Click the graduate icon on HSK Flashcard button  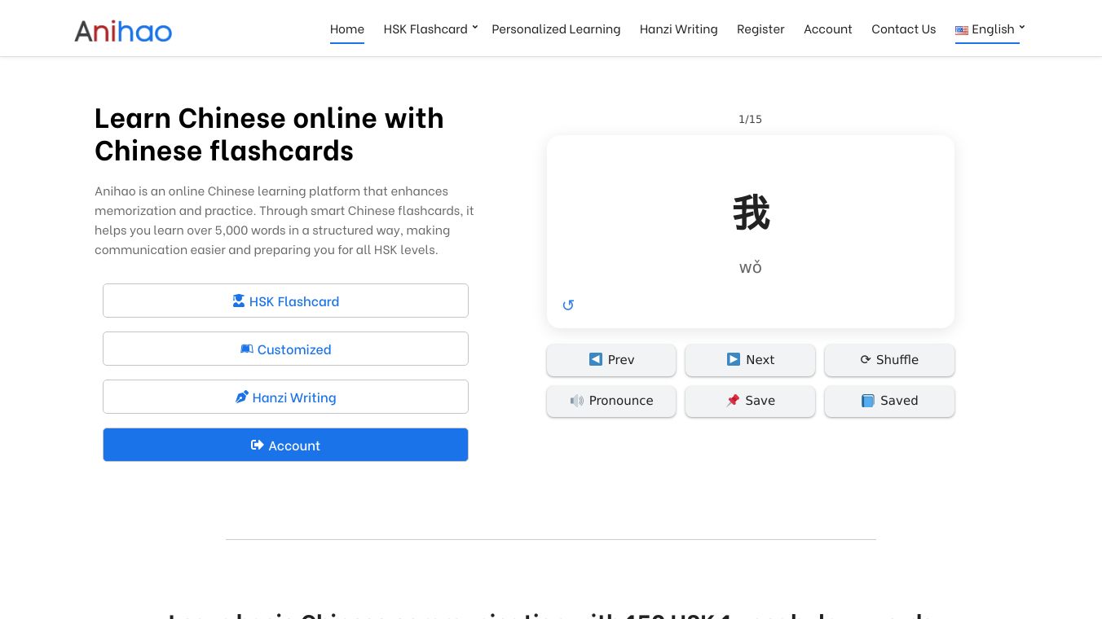pyautogui.click(x=239, y=301)
